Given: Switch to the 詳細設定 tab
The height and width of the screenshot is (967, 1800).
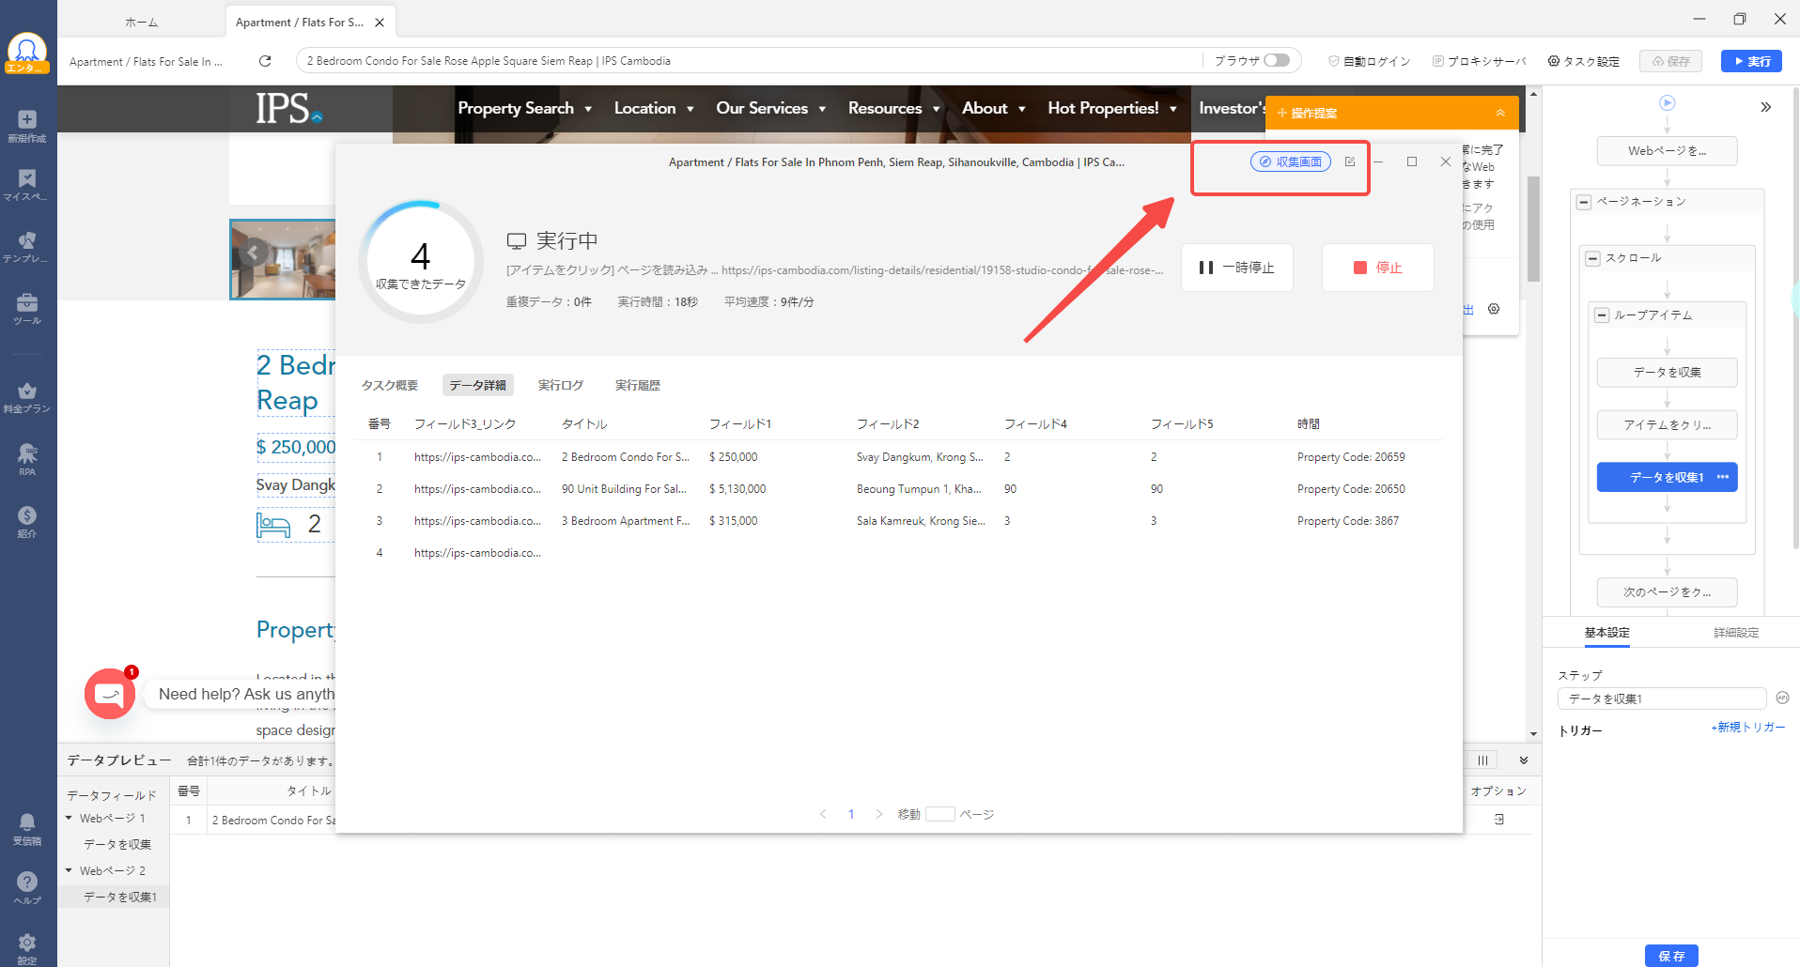Looking at the screenshot, I should click(x=1735, y=633).
